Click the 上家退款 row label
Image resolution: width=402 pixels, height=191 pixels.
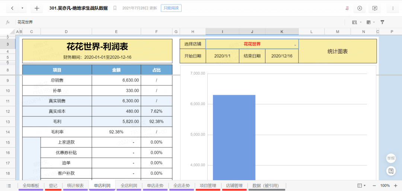point(66,142)
